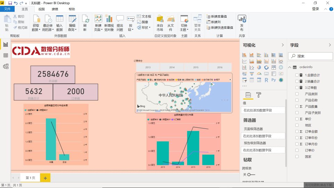The image size is (334, 188).
Task: Select donut chart visual
Action: click(266, 68)
